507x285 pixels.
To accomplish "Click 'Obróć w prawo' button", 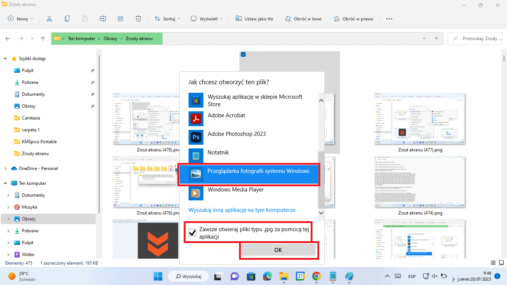I will point(353,19).
